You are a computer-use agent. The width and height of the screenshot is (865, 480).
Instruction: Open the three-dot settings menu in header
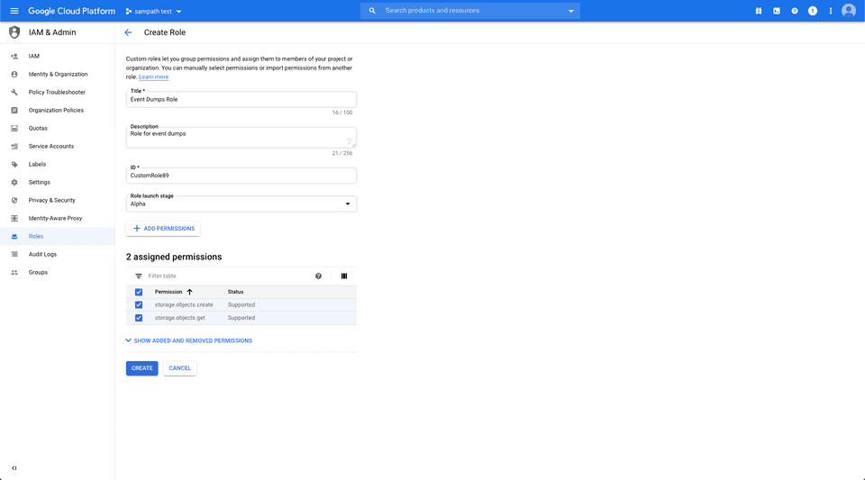click(831, 11)
